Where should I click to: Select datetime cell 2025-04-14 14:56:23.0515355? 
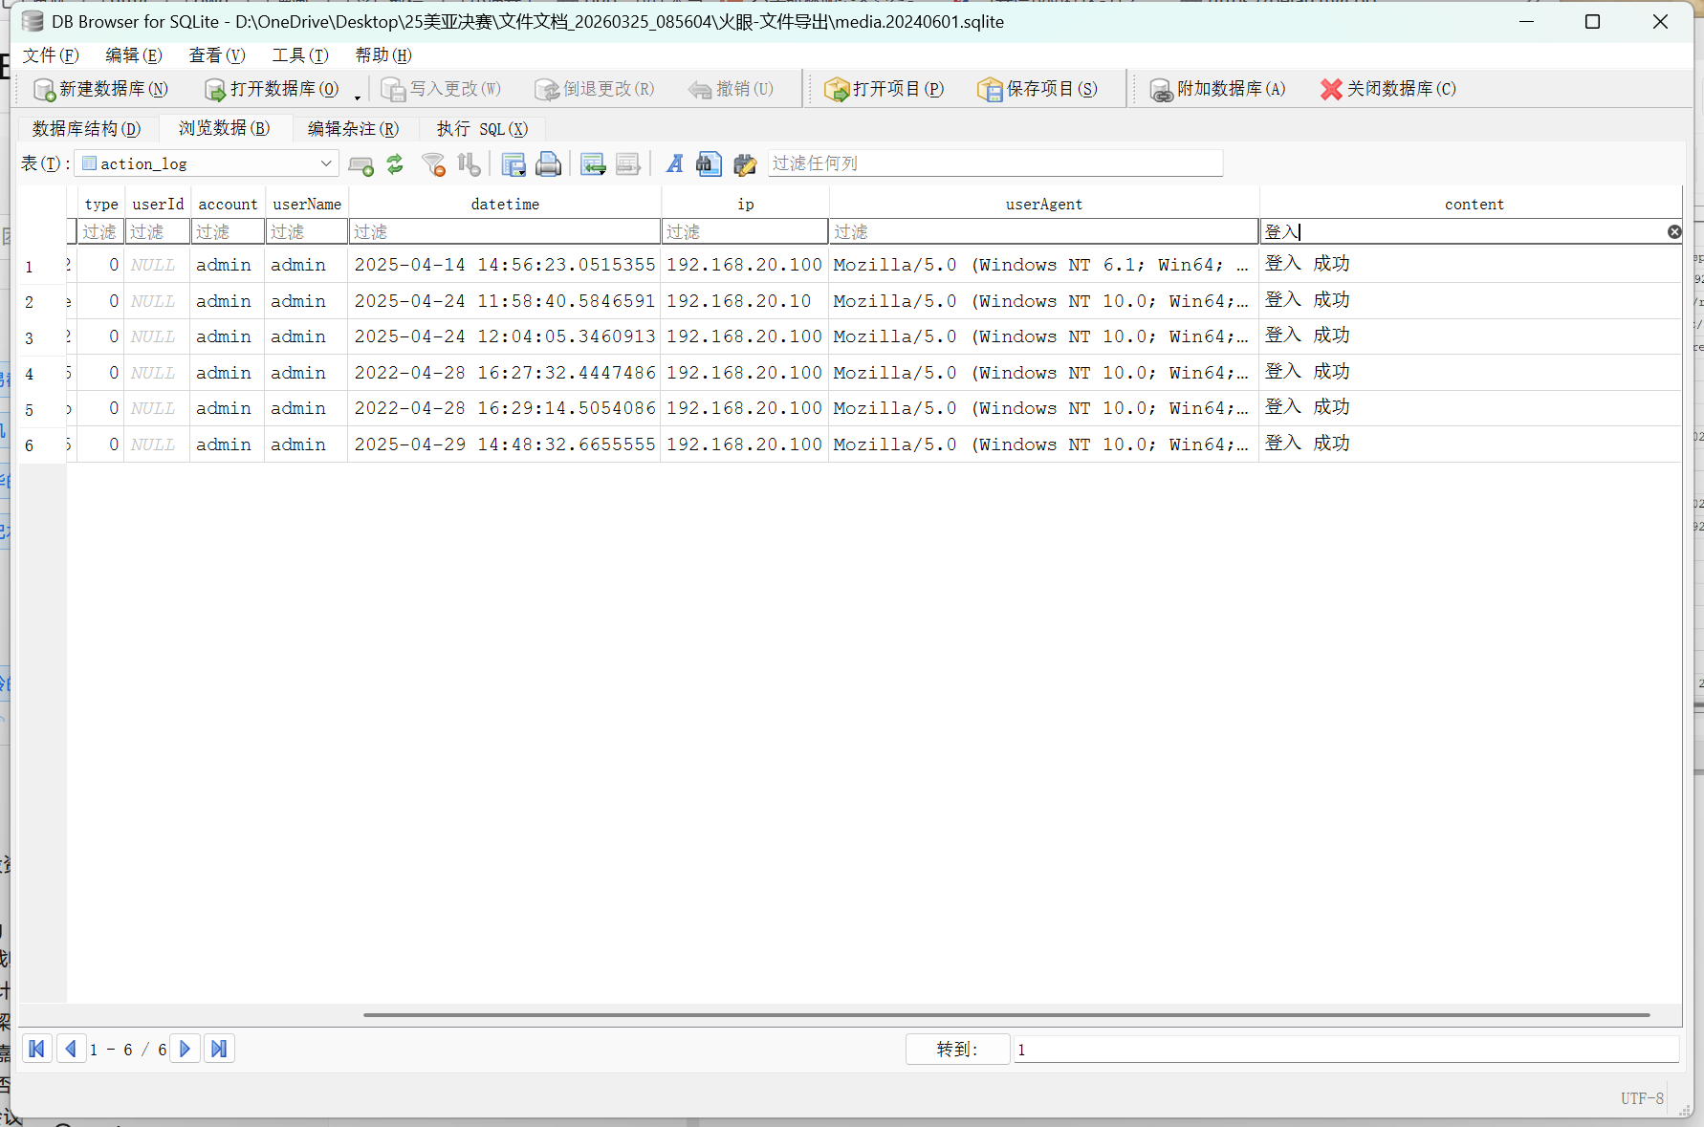pyautogui.click(x=505, y=265)
